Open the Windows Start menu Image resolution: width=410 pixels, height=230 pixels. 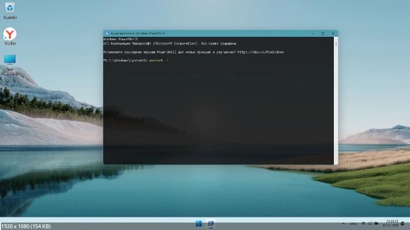point(199,224)
